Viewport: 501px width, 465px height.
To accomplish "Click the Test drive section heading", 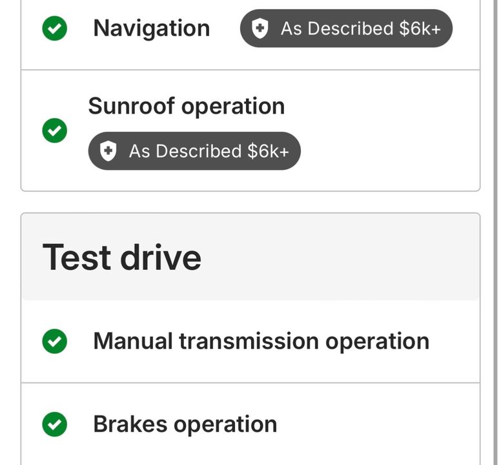I will 122,258.
